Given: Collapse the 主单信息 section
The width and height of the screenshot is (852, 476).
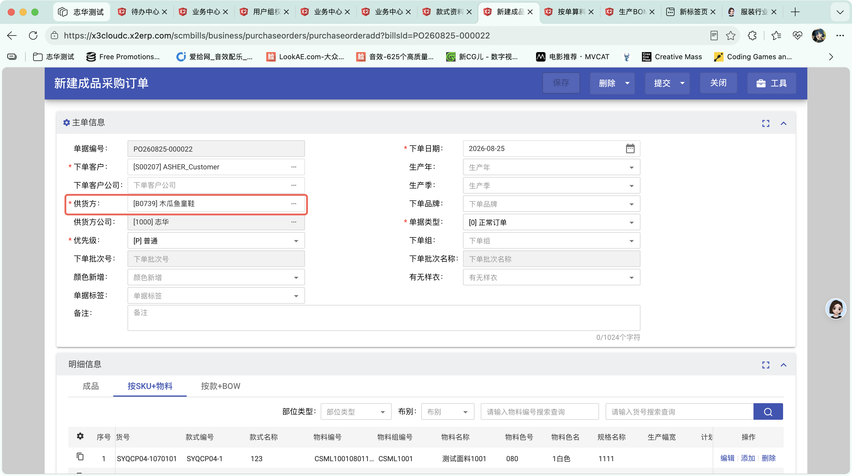Looking at the screenshot, I should (784, 123).
